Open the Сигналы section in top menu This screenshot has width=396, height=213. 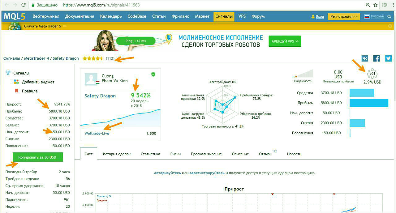[x=224, y=16]
